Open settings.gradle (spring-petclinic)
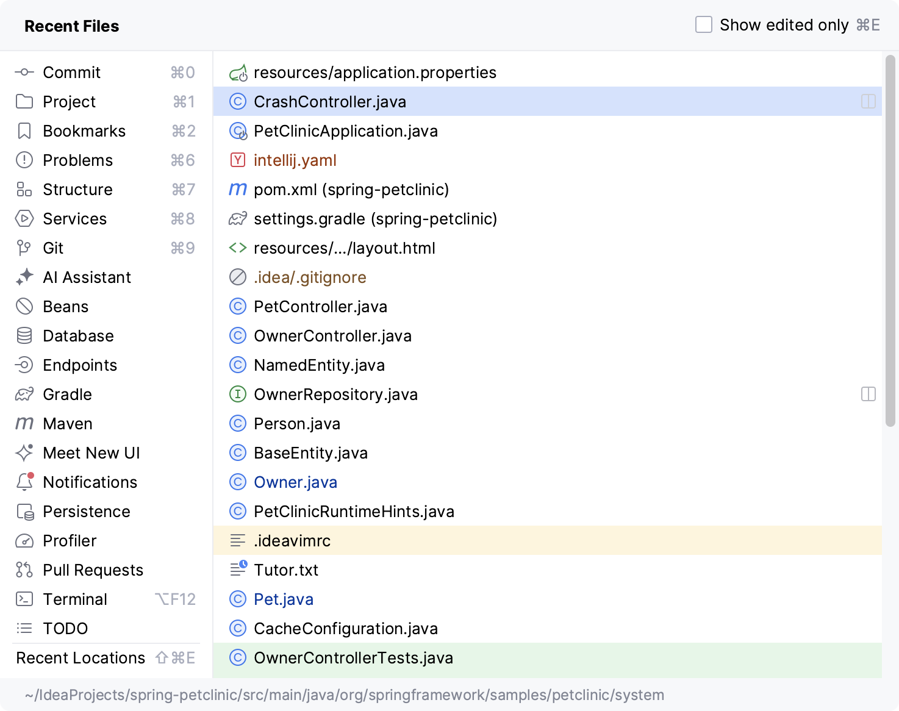 [x=547, y=219]
